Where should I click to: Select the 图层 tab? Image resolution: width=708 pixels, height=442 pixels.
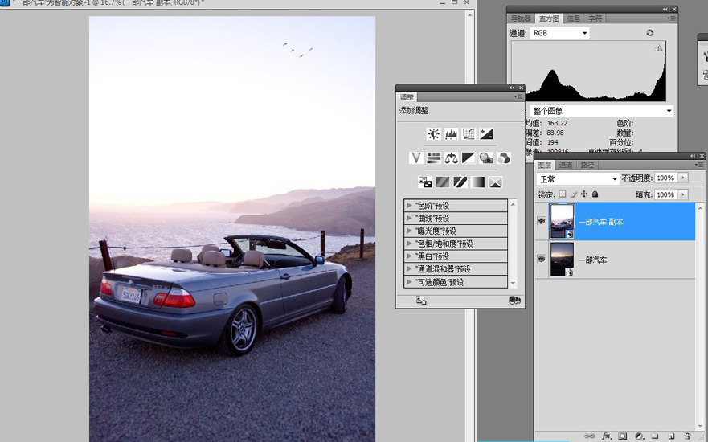(545, 165)
